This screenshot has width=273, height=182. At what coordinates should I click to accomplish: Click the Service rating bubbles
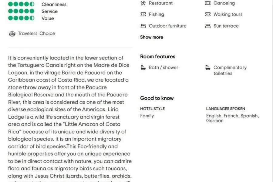tap(21, 11)
